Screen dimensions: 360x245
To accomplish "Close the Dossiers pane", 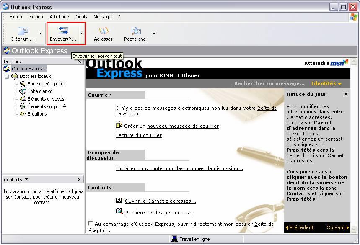I will tap(79, 62).
